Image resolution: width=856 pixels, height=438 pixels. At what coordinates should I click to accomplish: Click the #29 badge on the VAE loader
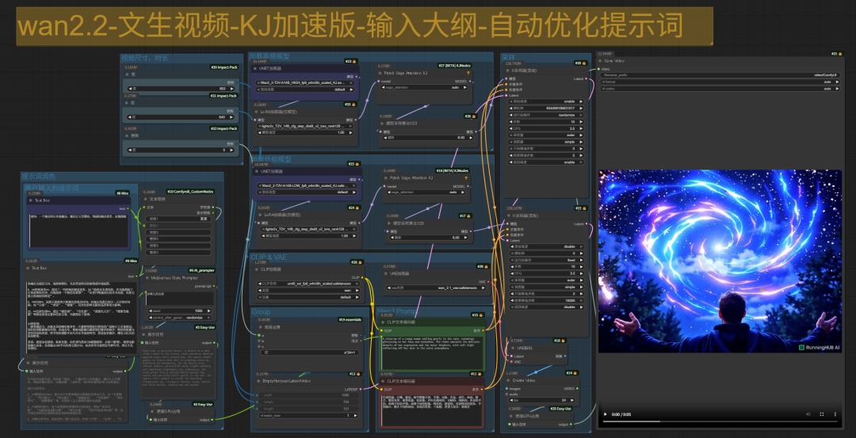click(x=482, y=267)
